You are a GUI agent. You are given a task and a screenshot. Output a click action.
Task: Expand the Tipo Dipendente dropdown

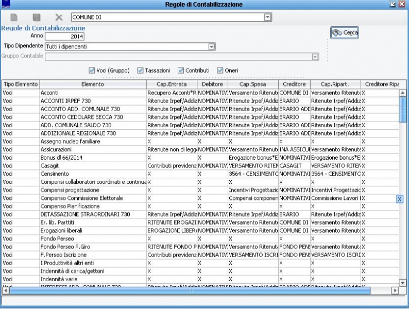211,47
